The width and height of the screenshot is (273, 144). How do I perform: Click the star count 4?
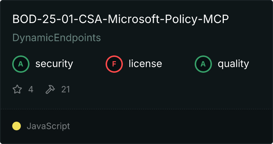point(31,89)
